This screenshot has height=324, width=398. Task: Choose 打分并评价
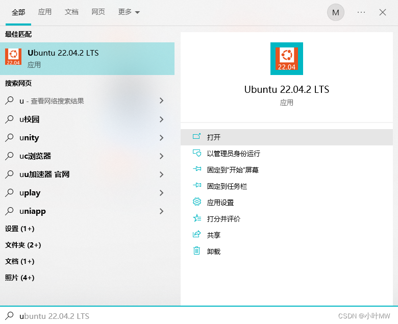[x=287, y=219]
